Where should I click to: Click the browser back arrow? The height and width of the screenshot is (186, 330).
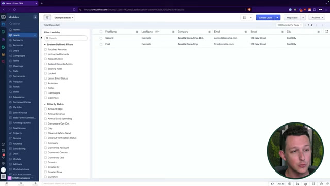[4, 10]
